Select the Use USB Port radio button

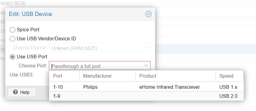12,57
